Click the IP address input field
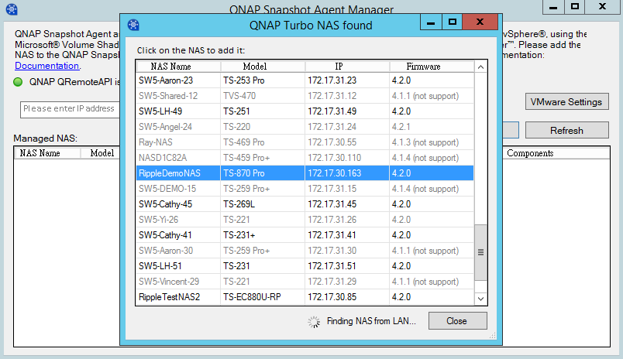This screenshot has width=623, height=359. [70, 108]
